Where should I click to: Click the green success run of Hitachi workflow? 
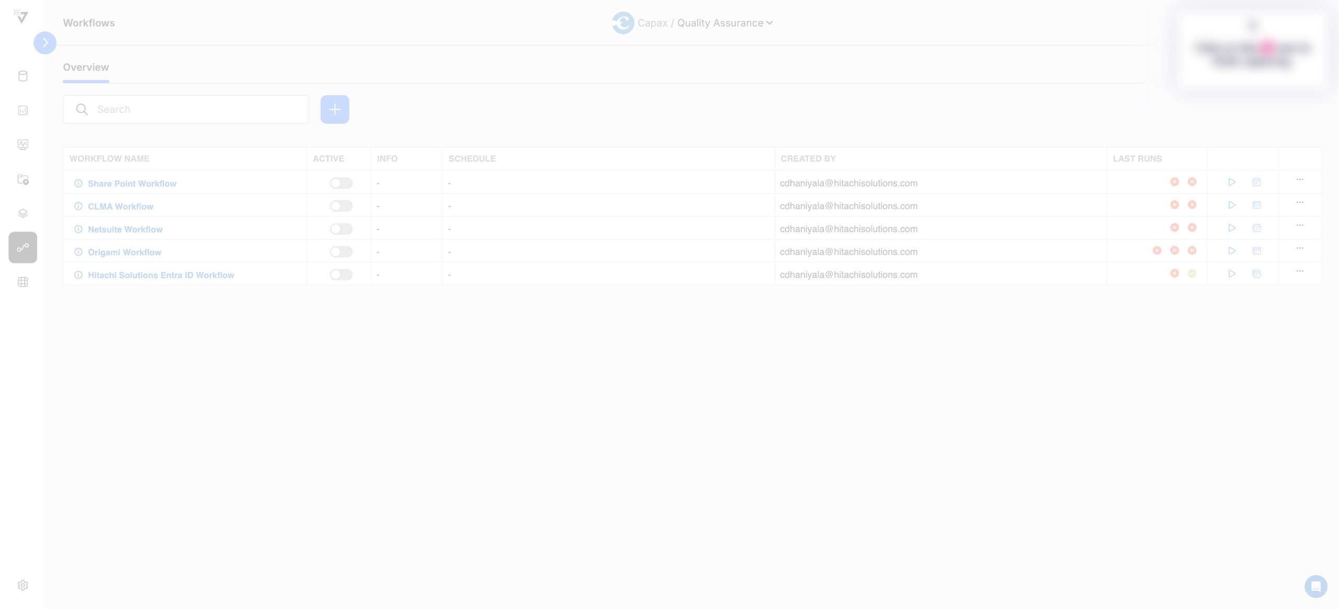click(1192, 273)
